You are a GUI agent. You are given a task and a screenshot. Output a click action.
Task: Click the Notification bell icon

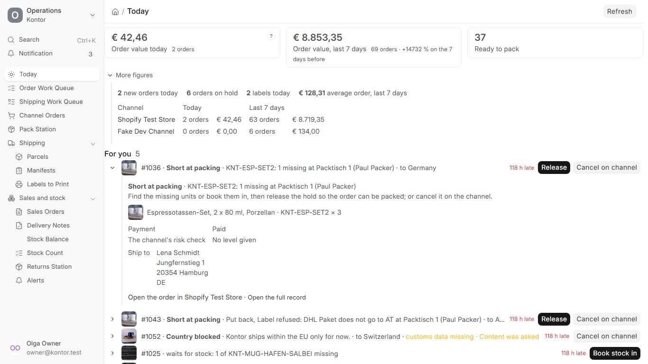[11, 54]
